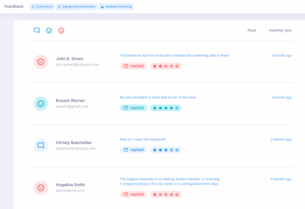Click email john.green@armyspy.com
305x209 pixels.
tap(77, 64)
